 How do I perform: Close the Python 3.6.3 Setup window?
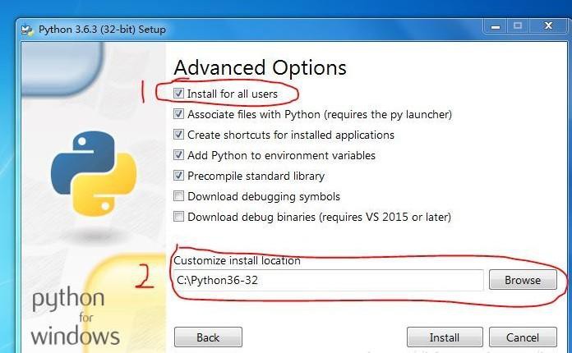pos(548,26)
